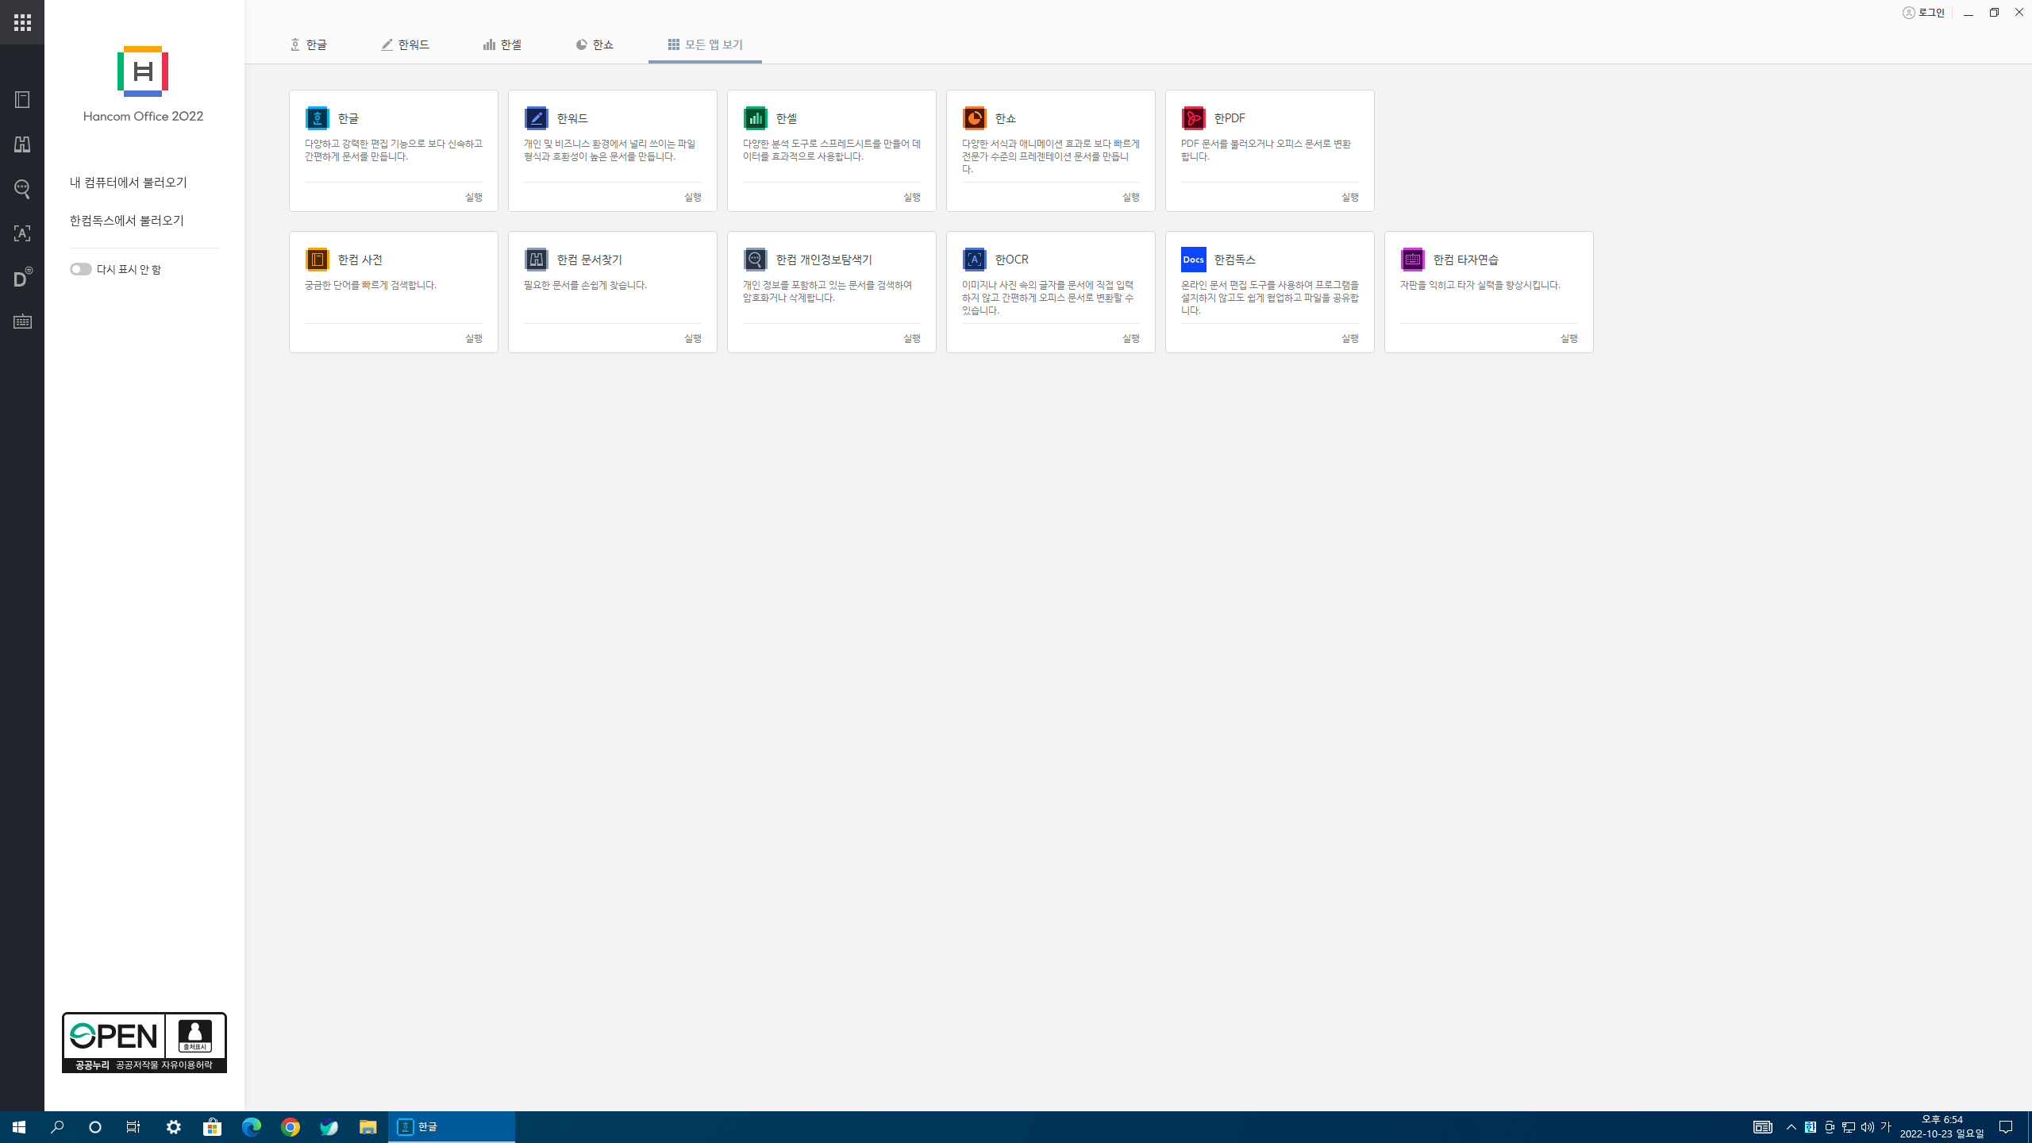
Task: Open the Hancom Dictionary sidebar icon
Action: coord(22,100)
